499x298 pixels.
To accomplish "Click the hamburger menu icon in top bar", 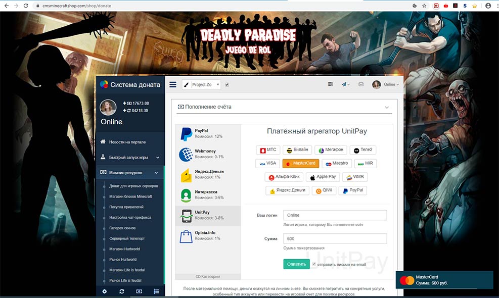I will coord(173,85).
